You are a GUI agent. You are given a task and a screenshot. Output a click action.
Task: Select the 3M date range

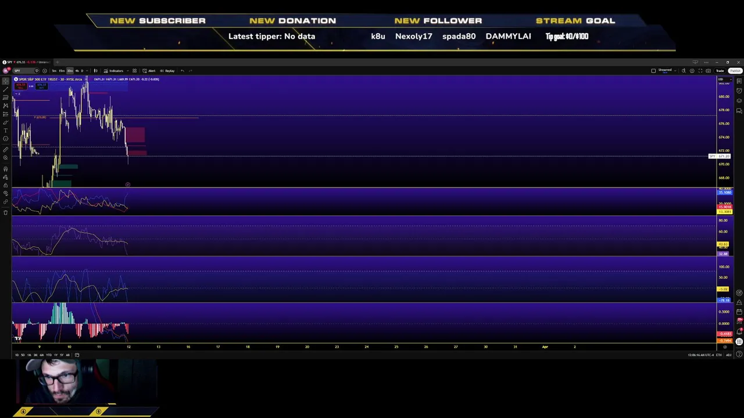35,355
